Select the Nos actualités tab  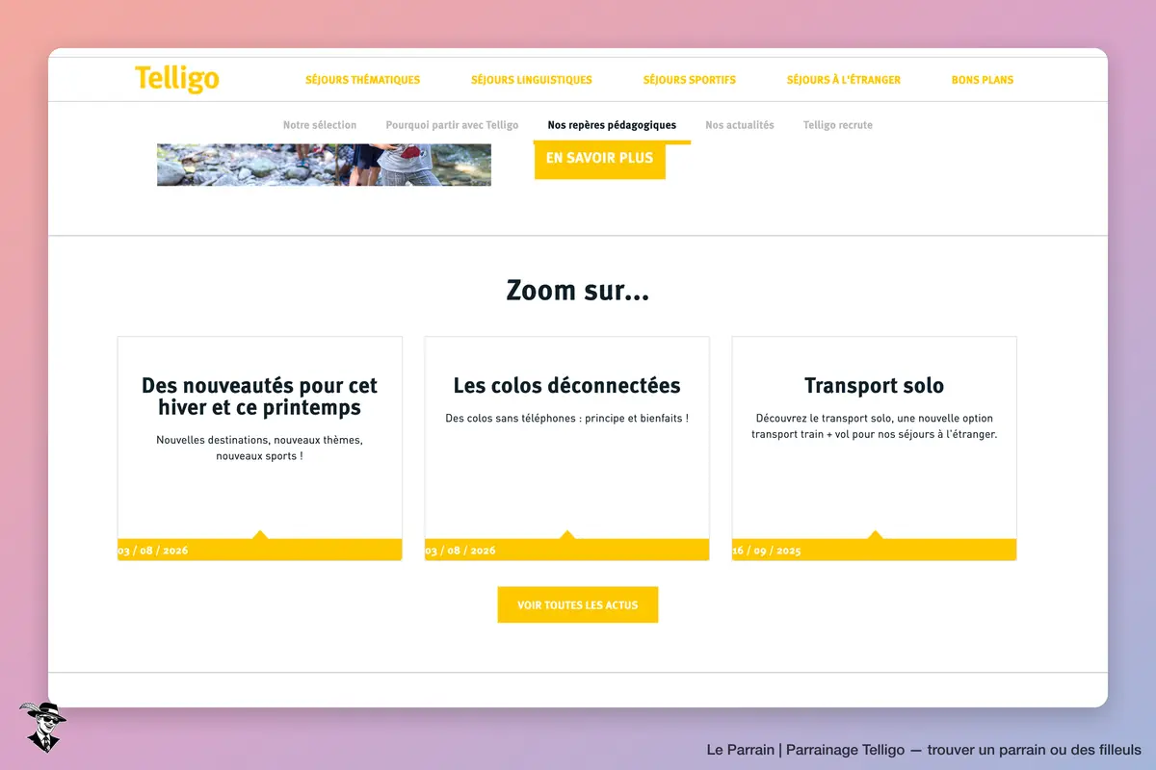740,125
